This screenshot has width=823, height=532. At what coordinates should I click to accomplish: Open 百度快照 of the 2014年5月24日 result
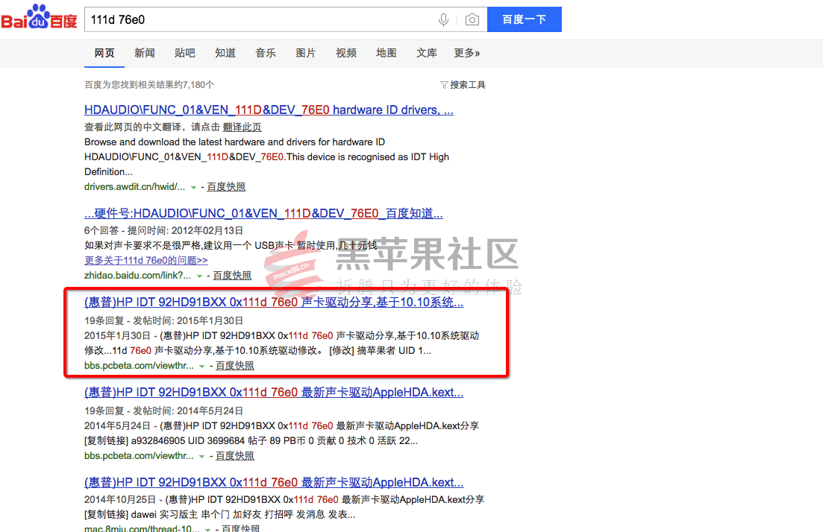tap(234, 455)
